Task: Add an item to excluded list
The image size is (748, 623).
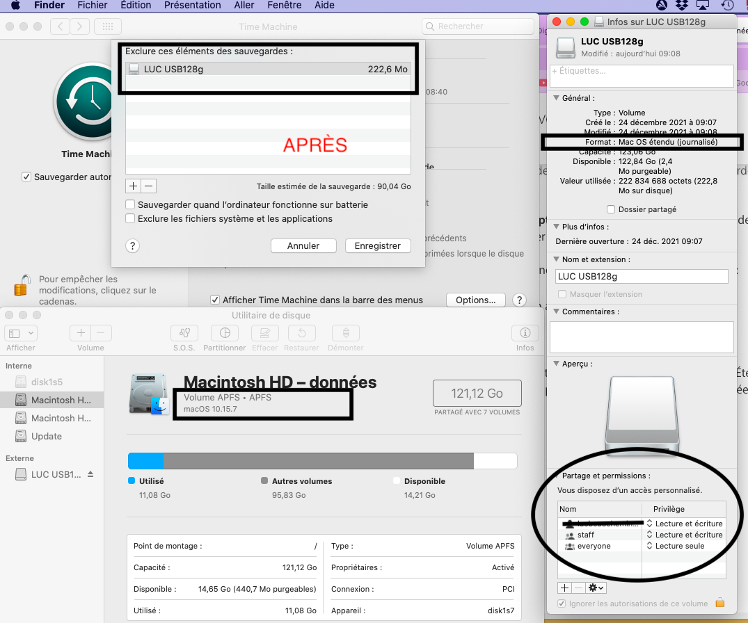Action: 133,186
